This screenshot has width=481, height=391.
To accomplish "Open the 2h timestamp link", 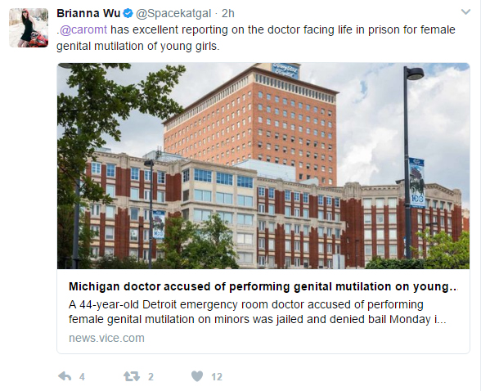I will [x=228, y=13].
